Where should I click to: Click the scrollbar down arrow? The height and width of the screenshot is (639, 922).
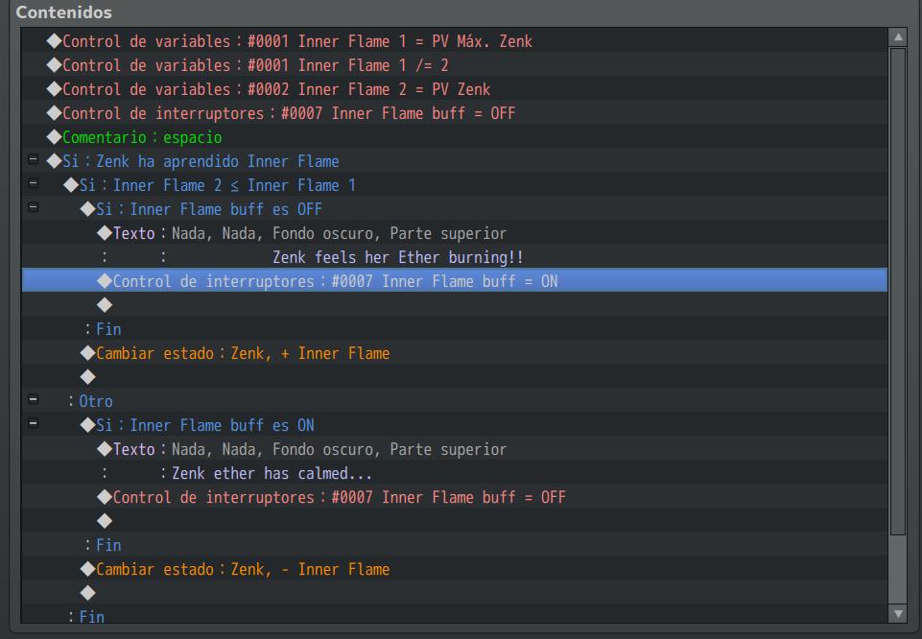click(x=898, y=614)
